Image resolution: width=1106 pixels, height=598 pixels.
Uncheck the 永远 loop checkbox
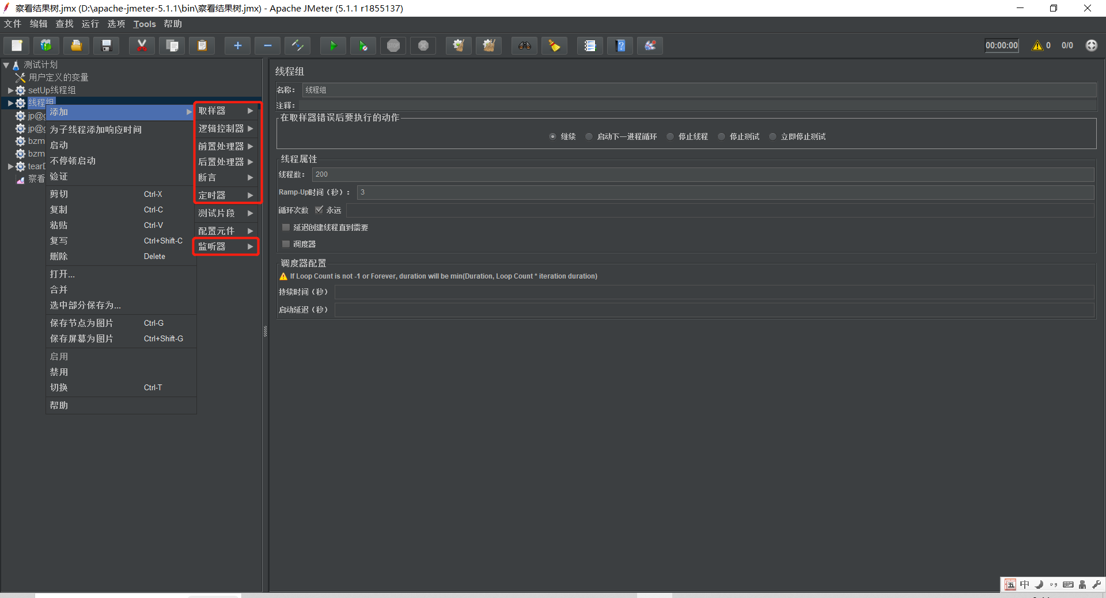point(319,210)
